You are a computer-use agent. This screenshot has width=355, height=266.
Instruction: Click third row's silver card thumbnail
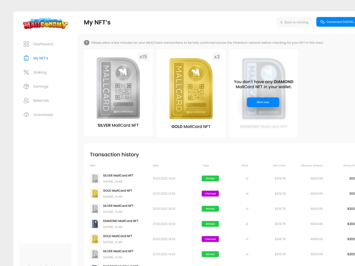[x=95, y=209]
